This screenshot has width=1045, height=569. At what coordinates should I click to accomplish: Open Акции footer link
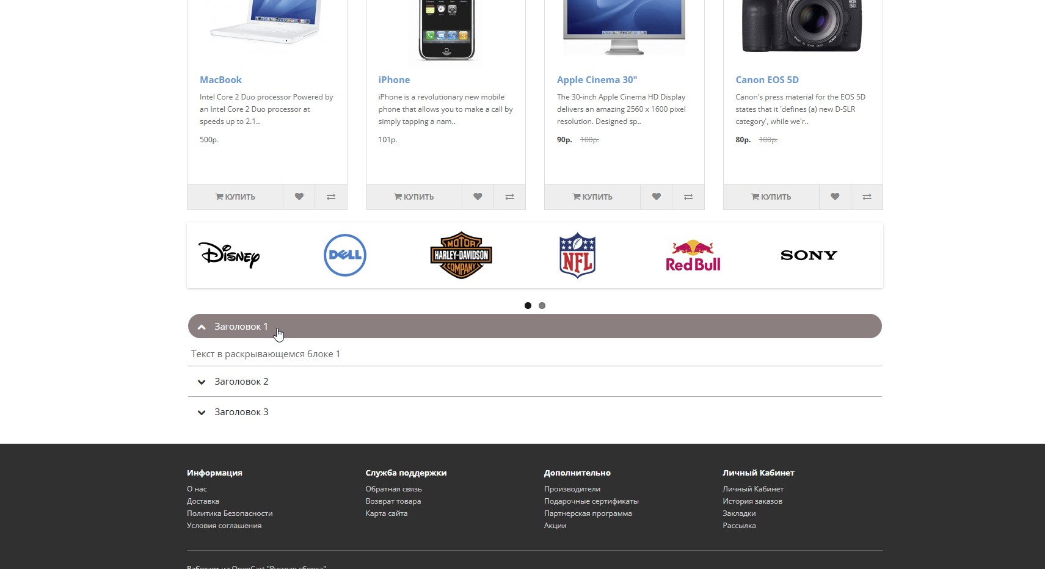[555, 526]
